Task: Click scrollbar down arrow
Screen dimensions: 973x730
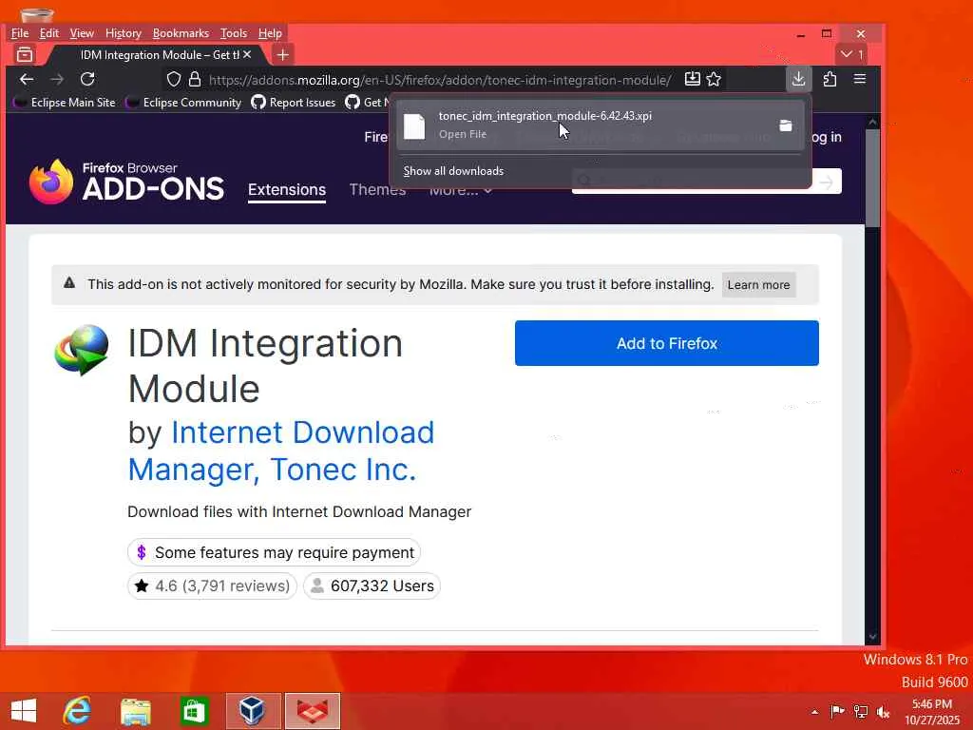Action: pyautogui.click(x=872, y=637)
